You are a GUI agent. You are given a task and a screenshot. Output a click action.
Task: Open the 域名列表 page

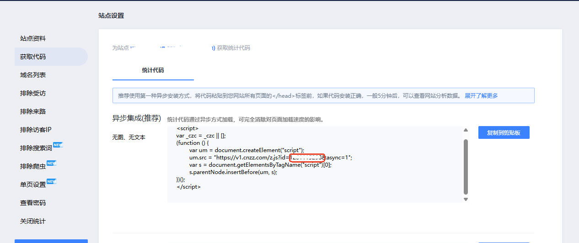[x=33, y=75]
